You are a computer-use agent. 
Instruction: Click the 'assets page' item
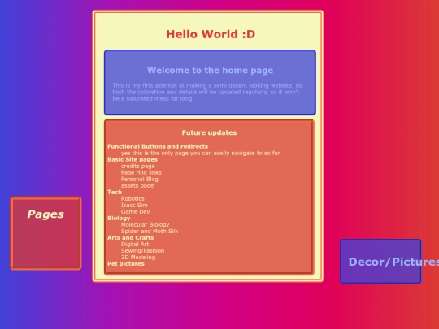click(x=137, y=185)
